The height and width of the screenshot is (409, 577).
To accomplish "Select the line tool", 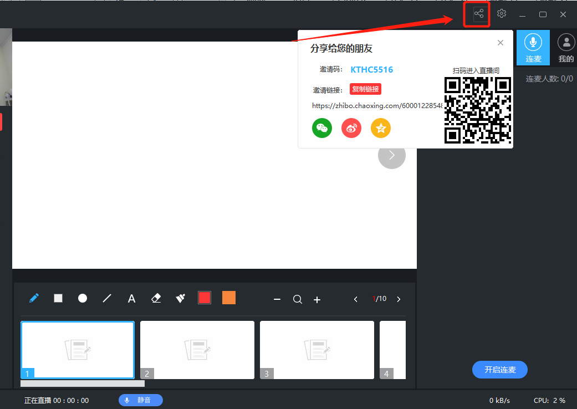I will click(107, 298).
